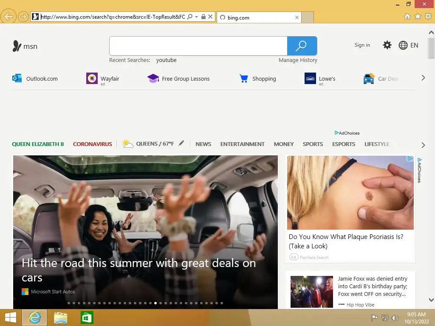This screenshot has height=326, width=435.
Task: Open Outlook.com shortcut
Action: (x=35, y=79)
